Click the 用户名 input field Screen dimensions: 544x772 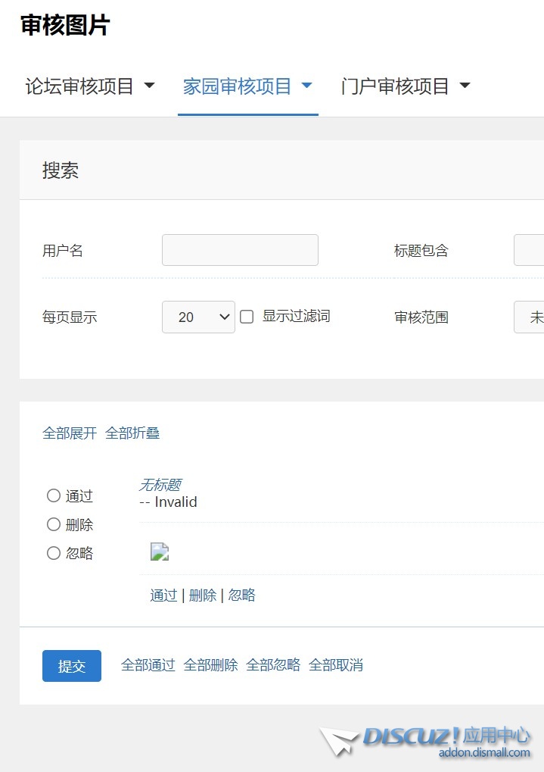tap(240, 250)
